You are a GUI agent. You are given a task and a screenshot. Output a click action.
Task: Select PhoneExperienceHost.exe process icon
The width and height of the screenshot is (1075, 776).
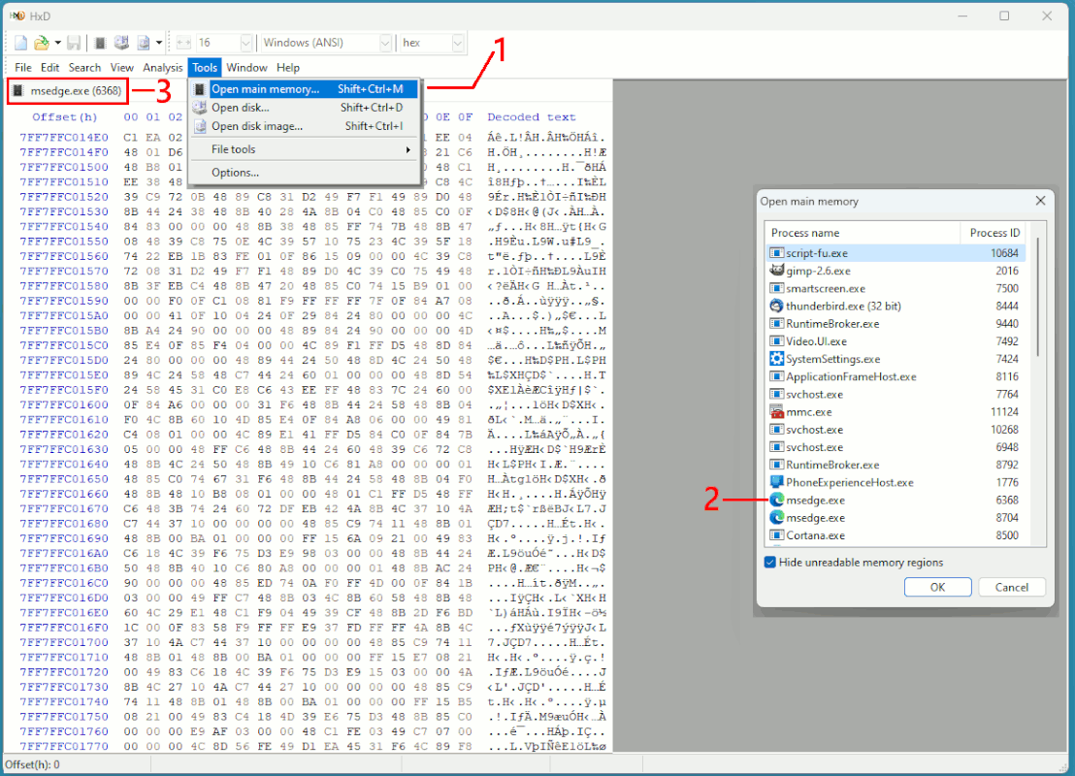(776, 483)
